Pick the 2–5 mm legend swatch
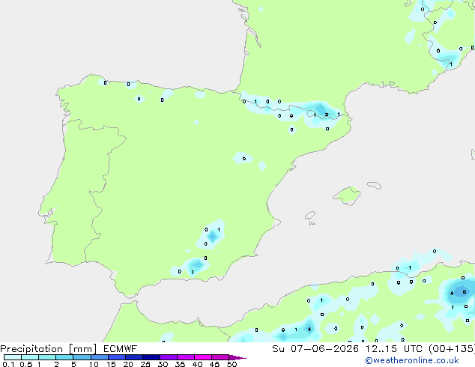475x367 pixels. pos(64,357)
